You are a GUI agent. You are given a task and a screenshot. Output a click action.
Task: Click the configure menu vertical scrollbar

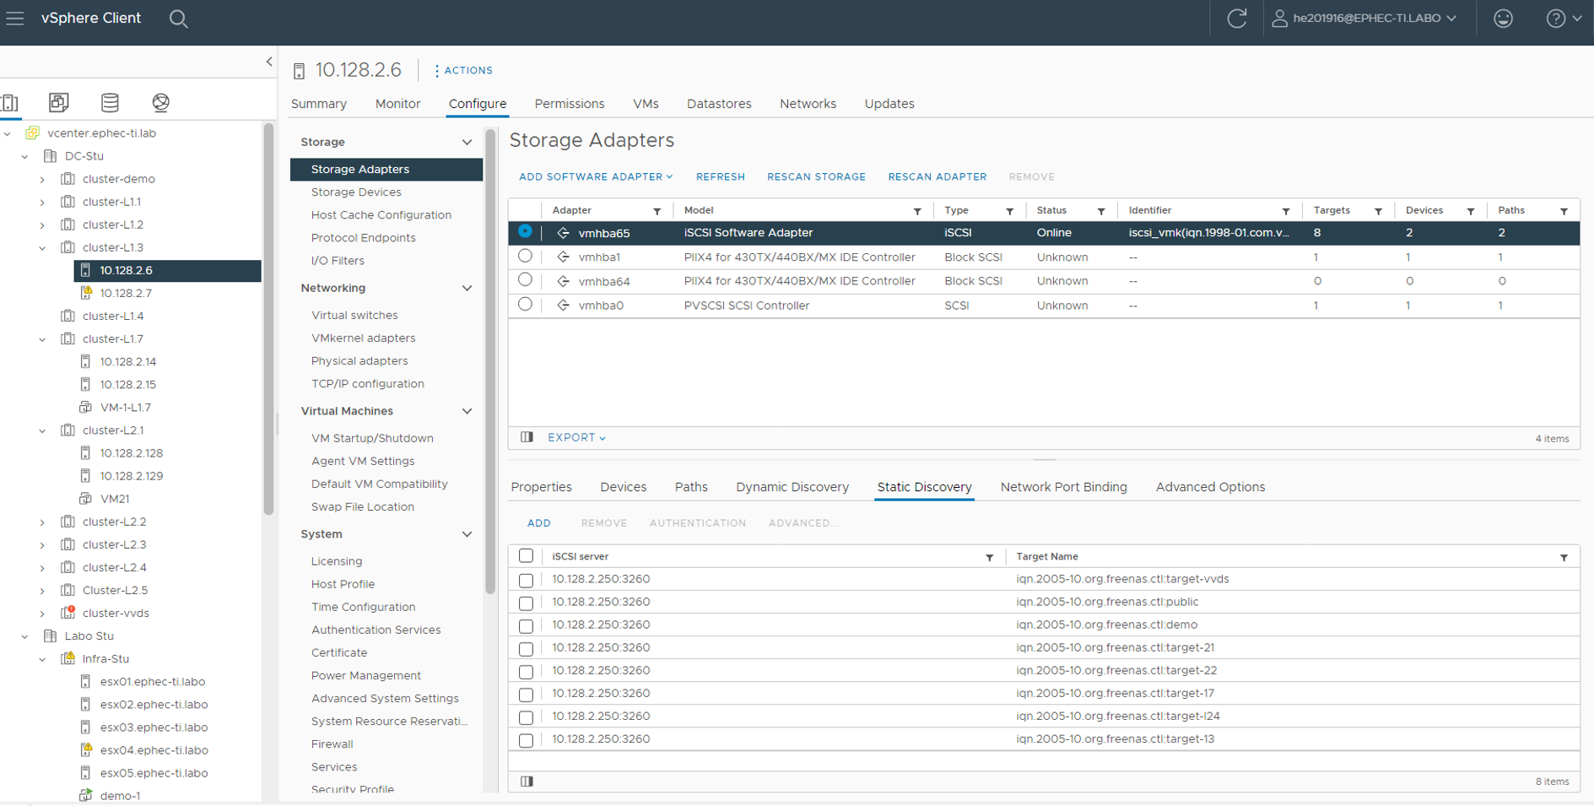point(489,361)
